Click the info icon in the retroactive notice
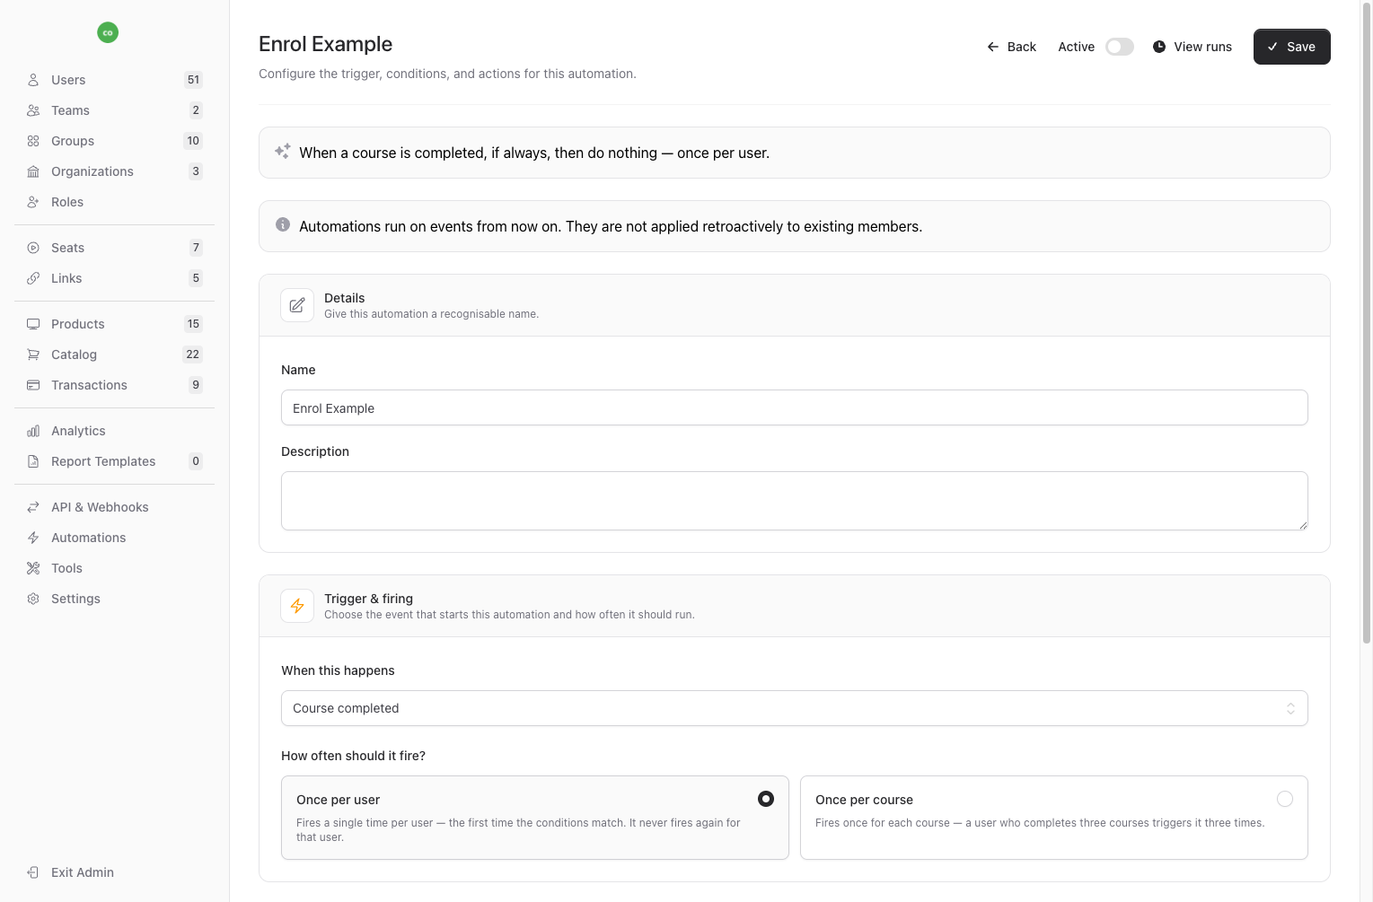Viewport: 1373px width, 902px height. pyautogui.click(x=283, y=224)
